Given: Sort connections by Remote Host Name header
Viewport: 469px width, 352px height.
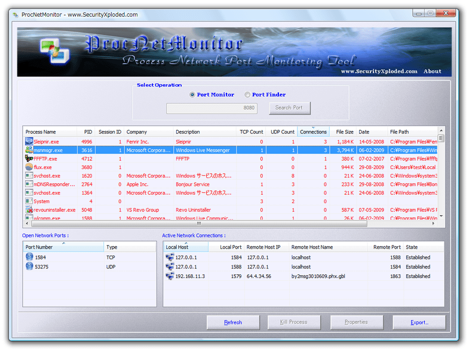Looking at the screenshot, I should click(328, 247).
